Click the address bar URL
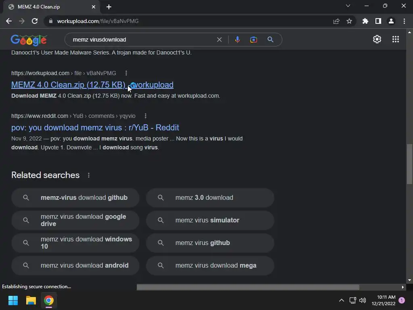 coord(98,21)
